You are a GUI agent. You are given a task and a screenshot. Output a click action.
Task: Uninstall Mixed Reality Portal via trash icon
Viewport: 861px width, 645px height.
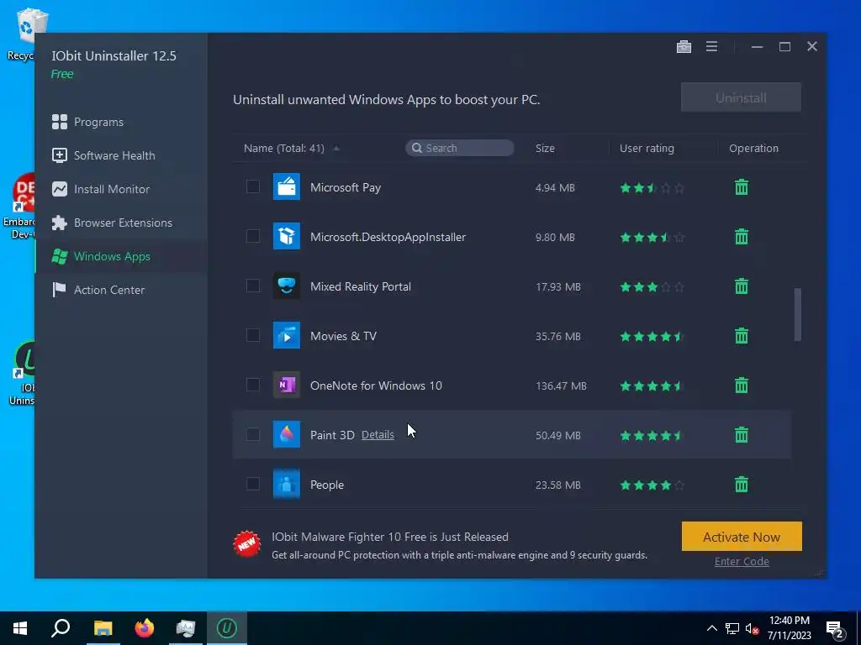[x=742, y=286]
